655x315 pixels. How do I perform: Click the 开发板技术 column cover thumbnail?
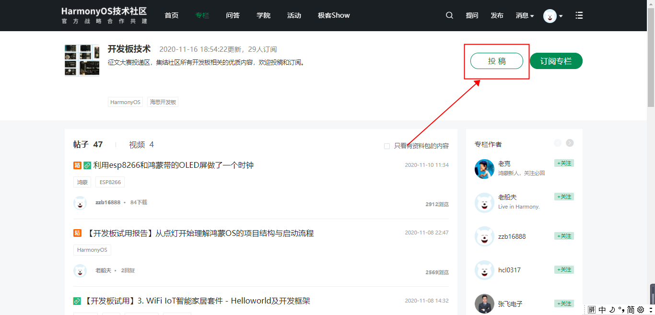tap(82, 60)
